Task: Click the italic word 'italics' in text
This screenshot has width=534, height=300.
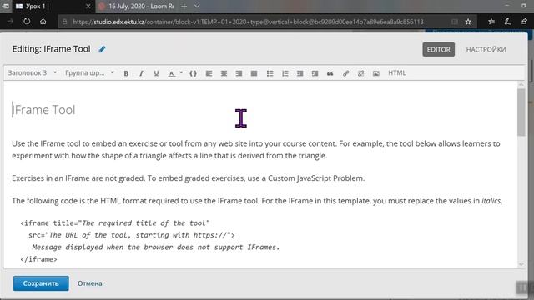Action: tap(491, 201)
